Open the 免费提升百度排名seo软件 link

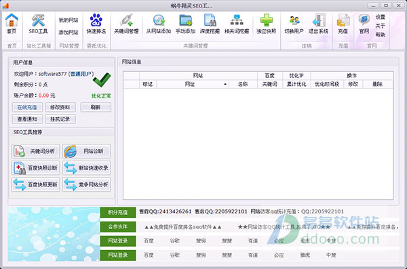point(183,227)
